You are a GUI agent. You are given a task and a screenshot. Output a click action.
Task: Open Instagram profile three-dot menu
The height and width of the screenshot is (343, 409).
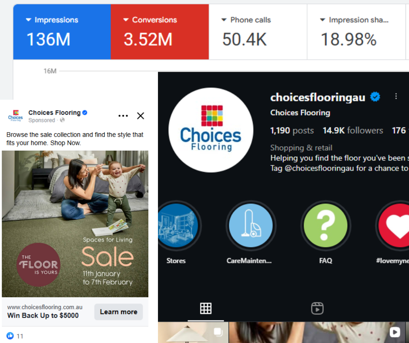pyautogui.click(x=396, y=96)
